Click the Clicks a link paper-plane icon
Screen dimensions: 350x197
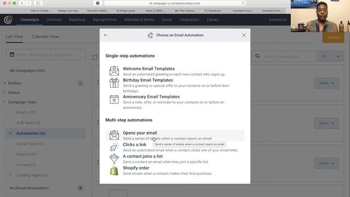click(x=114, y=147)
